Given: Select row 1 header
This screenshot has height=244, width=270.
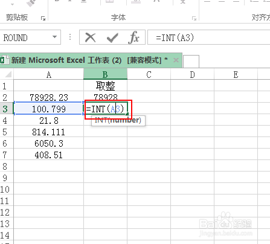Looking at the screenshot, I should pos(7,86).
